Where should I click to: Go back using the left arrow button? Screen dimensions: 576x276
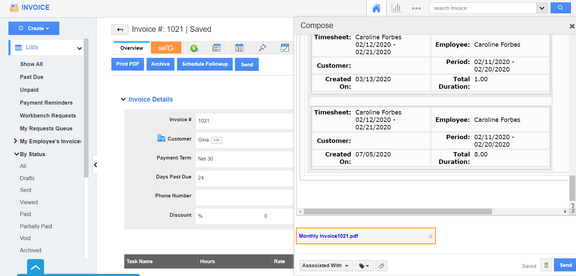tap(120, 30)
